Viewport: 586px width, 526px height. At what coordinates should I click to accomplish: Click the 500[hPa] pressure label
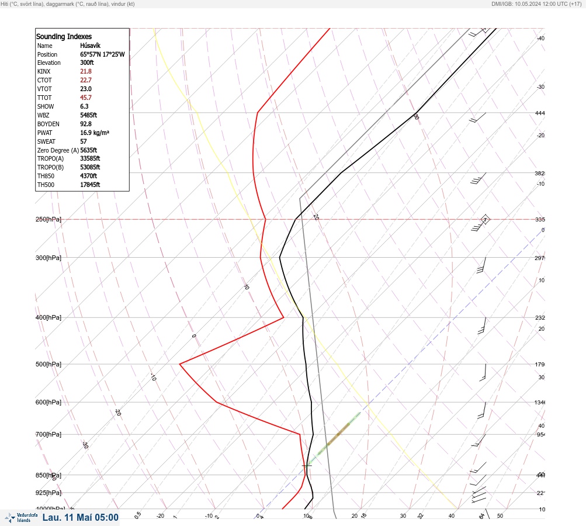[48, 364]
